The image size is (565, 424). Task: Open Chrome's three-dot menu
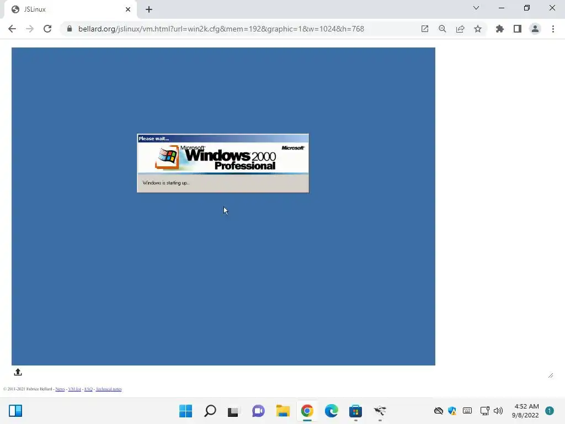(x=553, y=29)
